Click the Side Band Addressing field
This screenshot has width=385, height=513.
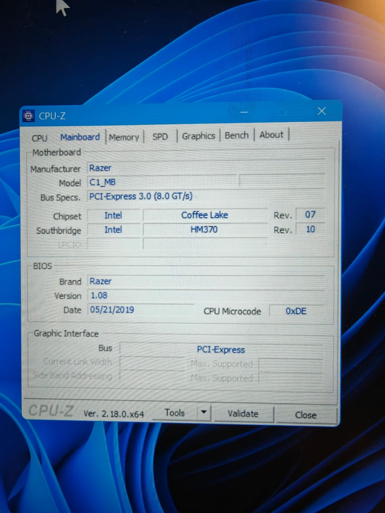coord(152,377)
